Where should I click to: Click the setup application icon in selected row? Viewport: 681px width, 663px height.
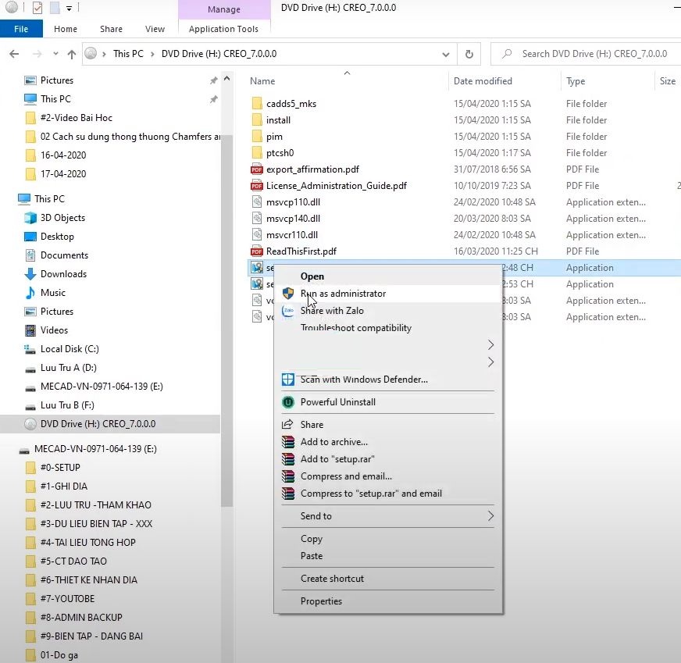click(x=257, y=267)
